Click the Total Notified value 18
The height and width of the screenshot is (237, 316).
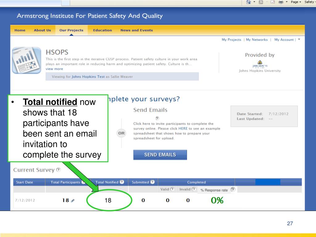coord(108,200)
